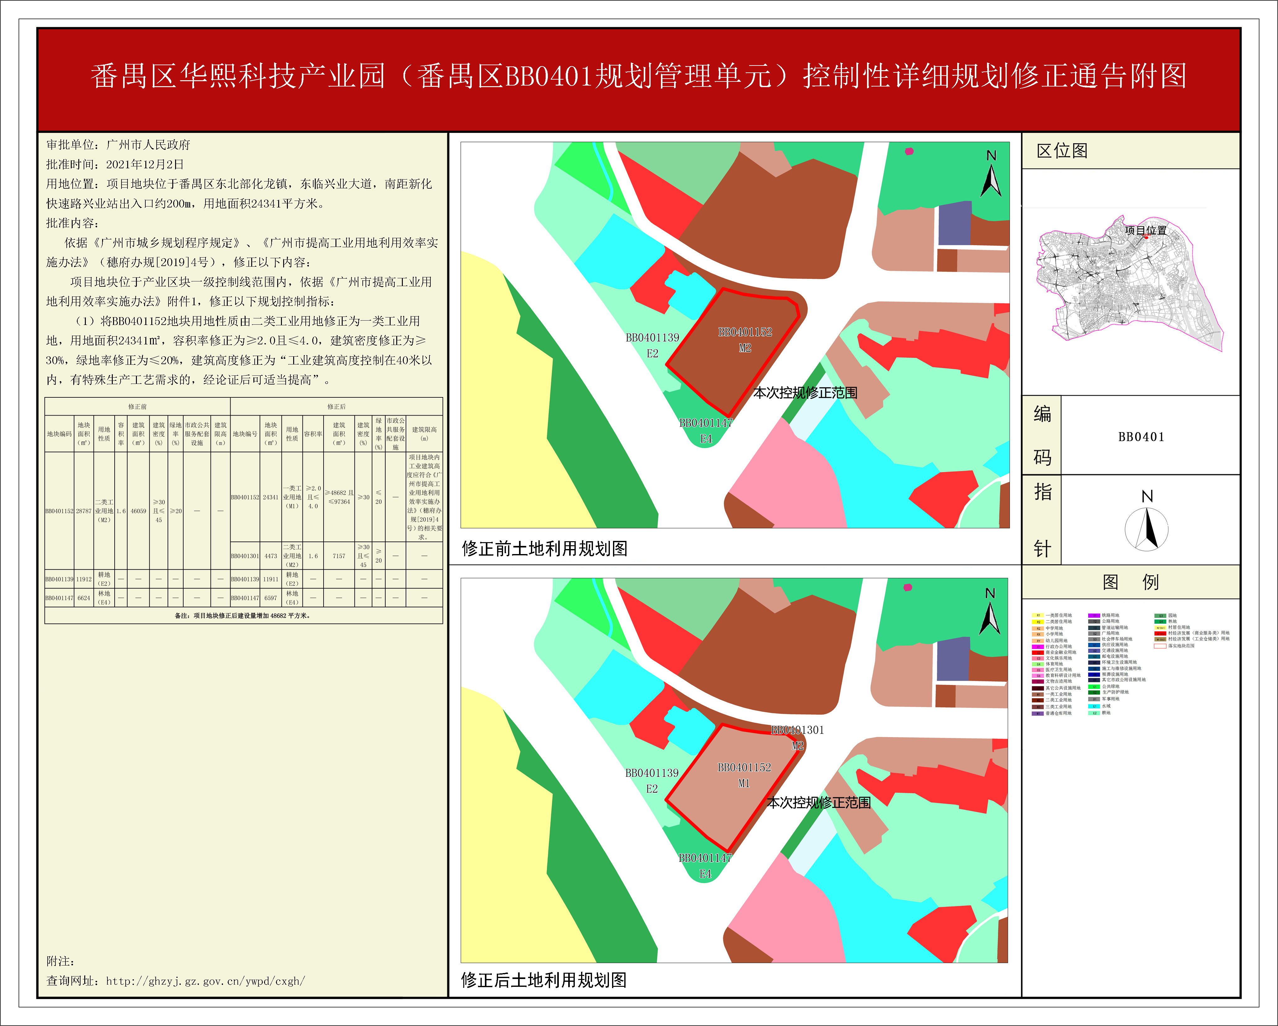Click the M2 二类工业用地 legend swatch
The height and width of the screenshot is (1026, 1278).
pyautogui.click(x=1038, y=700)
